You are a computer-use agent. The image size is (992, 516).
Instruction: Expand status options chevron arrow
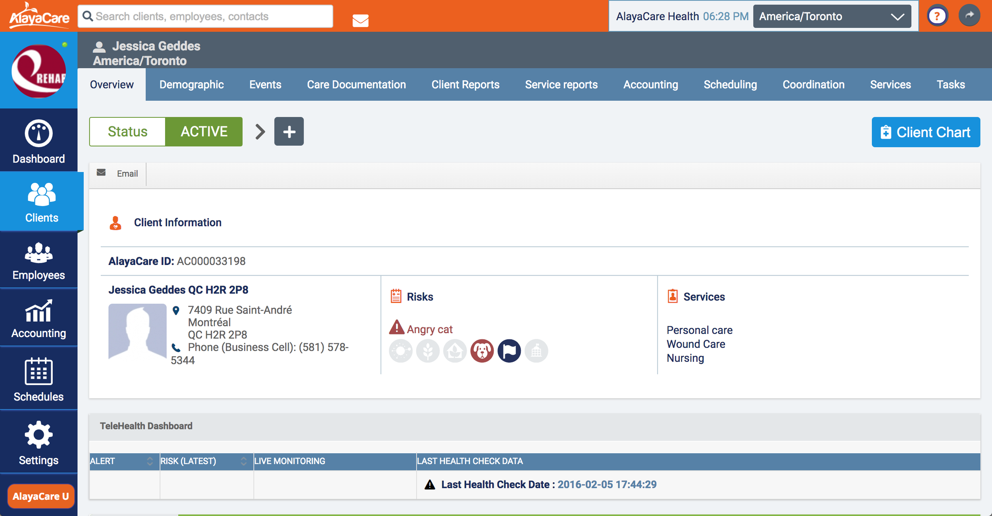click(260, 132)
